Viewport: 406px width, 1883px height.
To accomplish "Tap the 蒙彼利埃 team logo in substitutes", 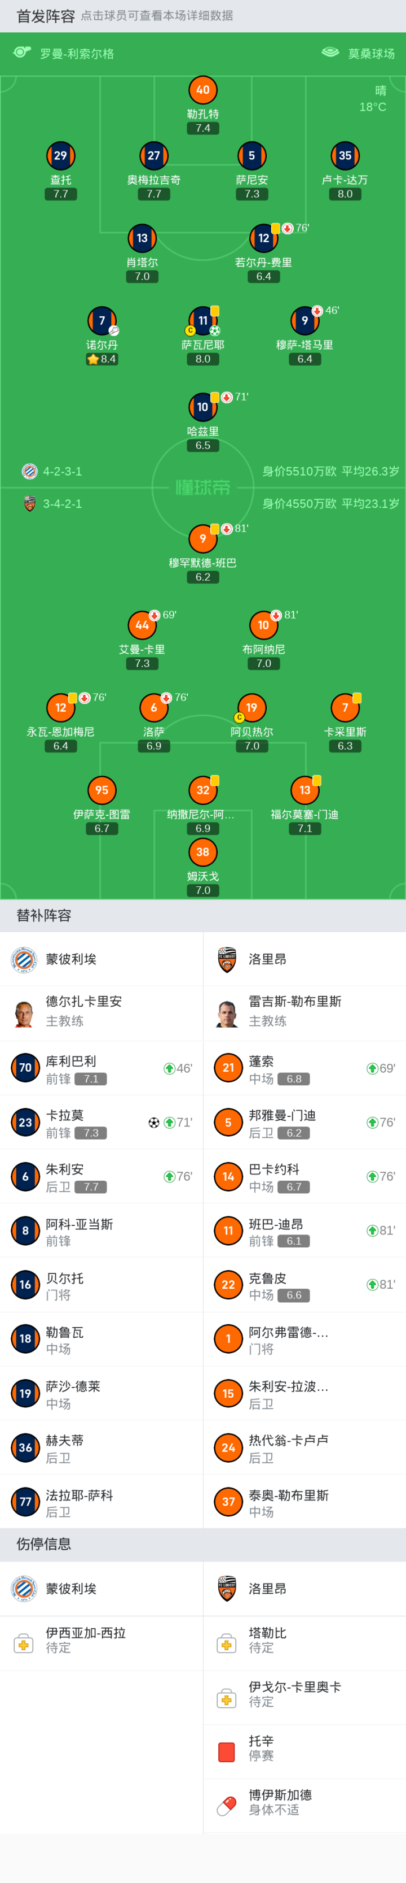I will pyautogui.click(x=25, y=959).
